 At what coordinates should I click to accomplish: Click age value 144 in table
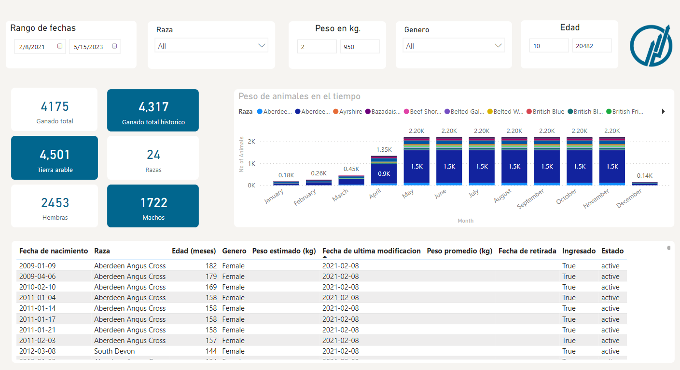211,351
